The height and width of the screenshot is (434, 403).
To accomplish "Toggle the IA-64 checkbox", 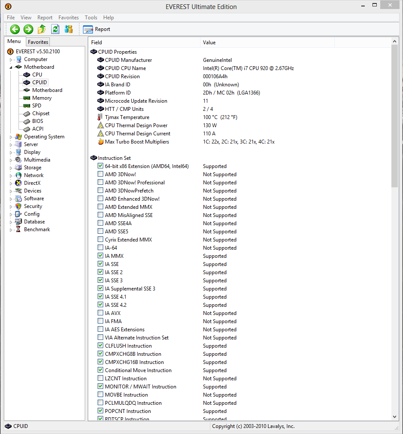I will [x=100, y=248].
